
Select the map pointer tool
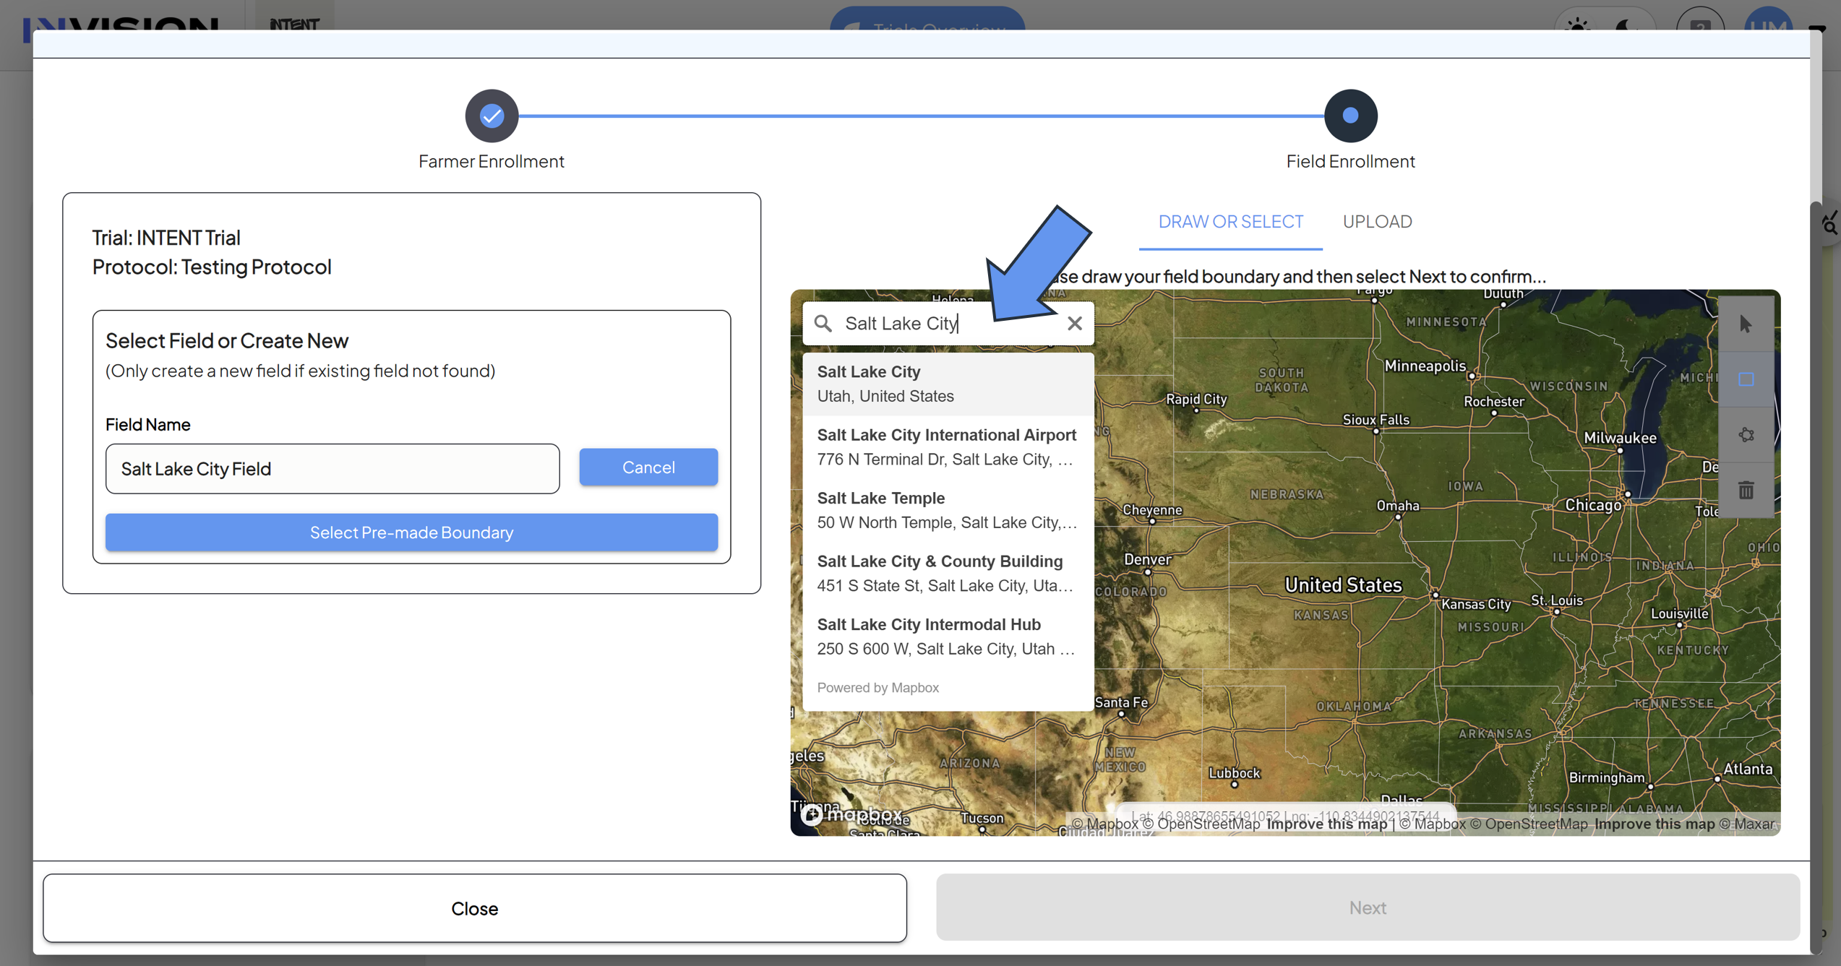point(1746,324)
